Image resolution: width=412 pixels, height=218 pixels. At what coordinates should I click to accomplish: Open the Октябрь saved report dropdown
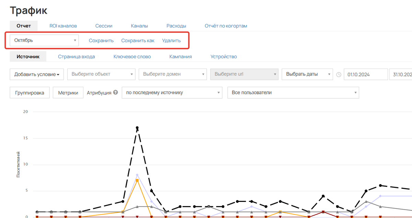point(44,40)
